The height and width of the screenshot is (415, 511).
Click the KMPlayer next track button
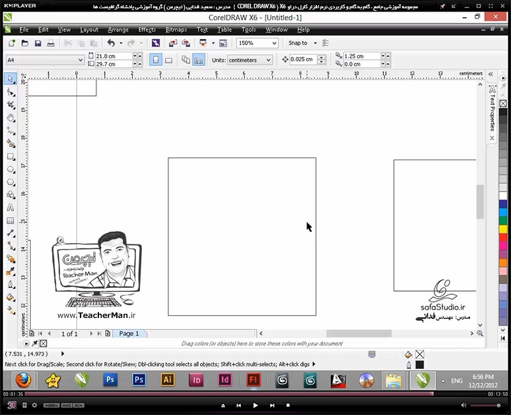(272, 405)
